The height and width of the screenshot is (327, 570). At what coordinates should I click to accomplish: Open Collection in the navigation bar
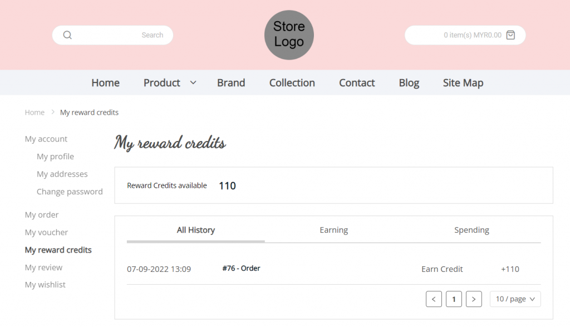pos(292,83)
